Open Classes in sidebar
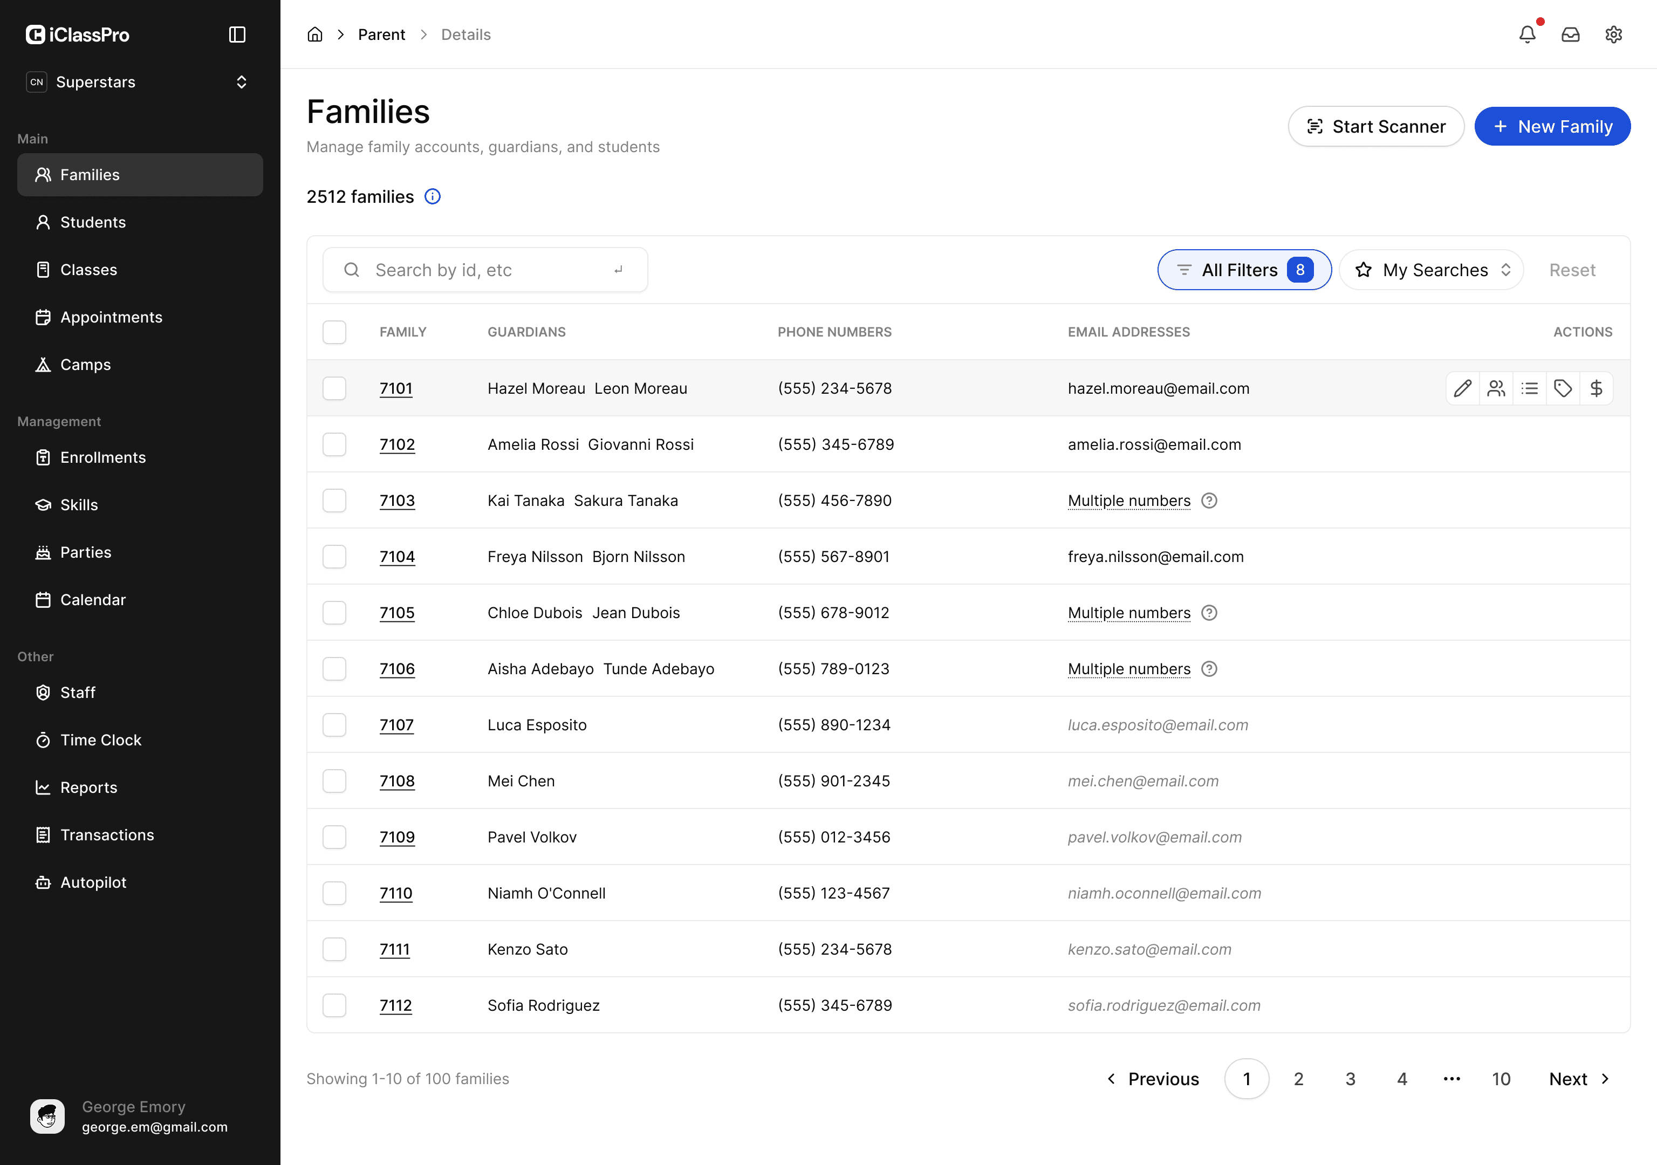Screen dimensions: 1657x1165 click(140, 270)
